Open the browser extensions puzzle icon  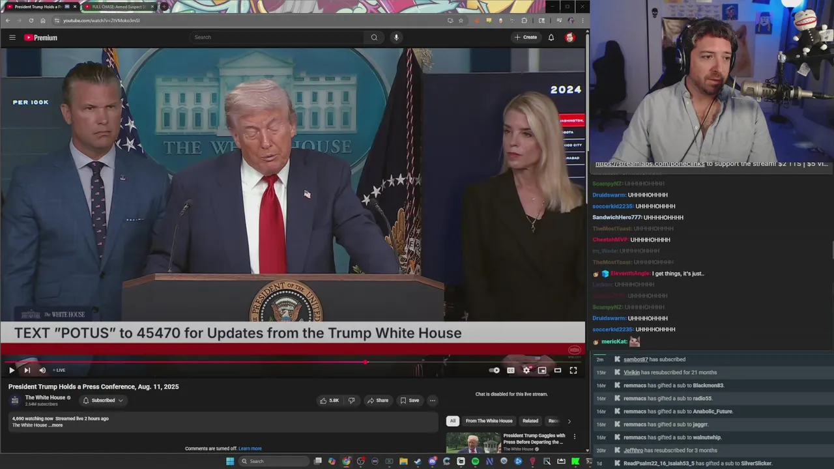pyautogui.click(x=524, y=20)
